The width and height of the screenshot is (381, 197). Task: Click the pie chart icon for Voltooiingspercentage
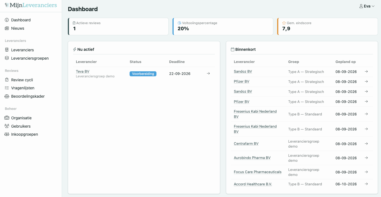pyautogui.click(x=179, y=23)
